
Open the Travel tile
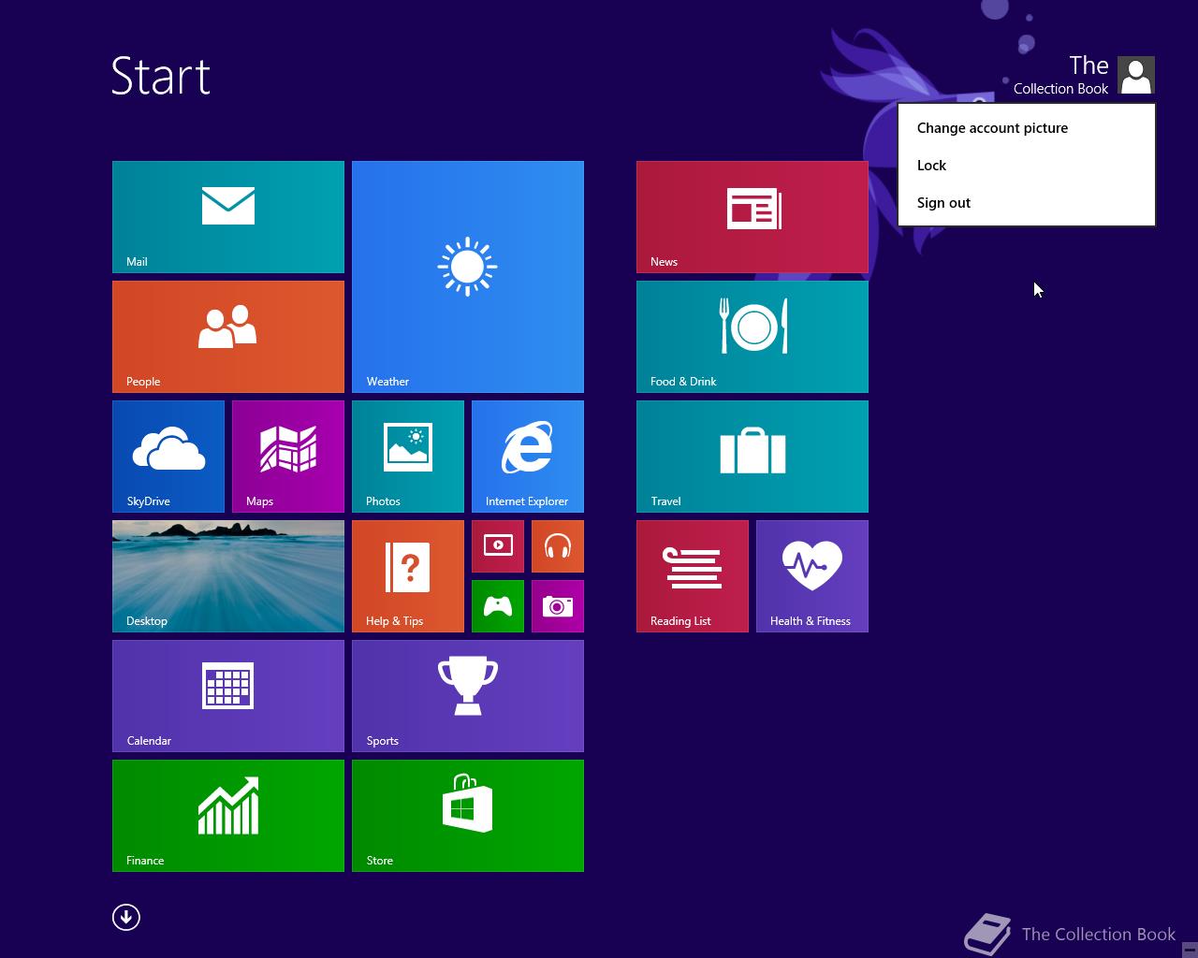click(752, 457)
